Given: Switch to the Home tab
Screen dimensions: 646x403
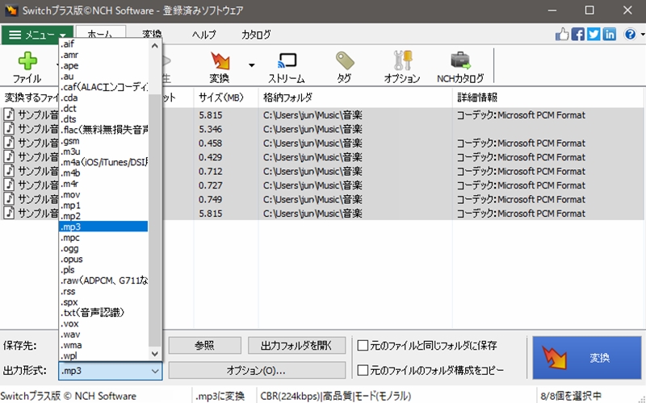Looking at the screenshot, I should pyautogui.click(x=100, y=35).
